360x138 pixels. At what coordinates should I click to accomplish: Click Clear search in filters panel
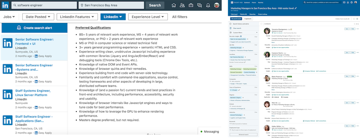coord(237,28)
